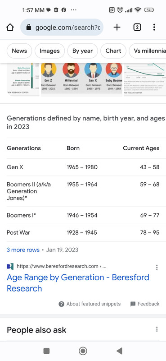Image resolution: width=166 pixels, height=361 pixels.
Task: Tap Android recent apps square button
Action: coord(46,351)
